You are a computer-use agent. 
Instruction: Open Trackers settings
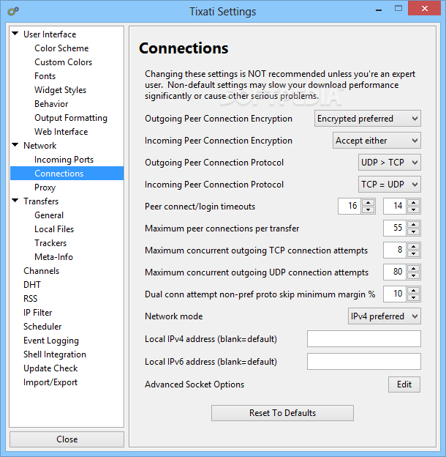50,243
